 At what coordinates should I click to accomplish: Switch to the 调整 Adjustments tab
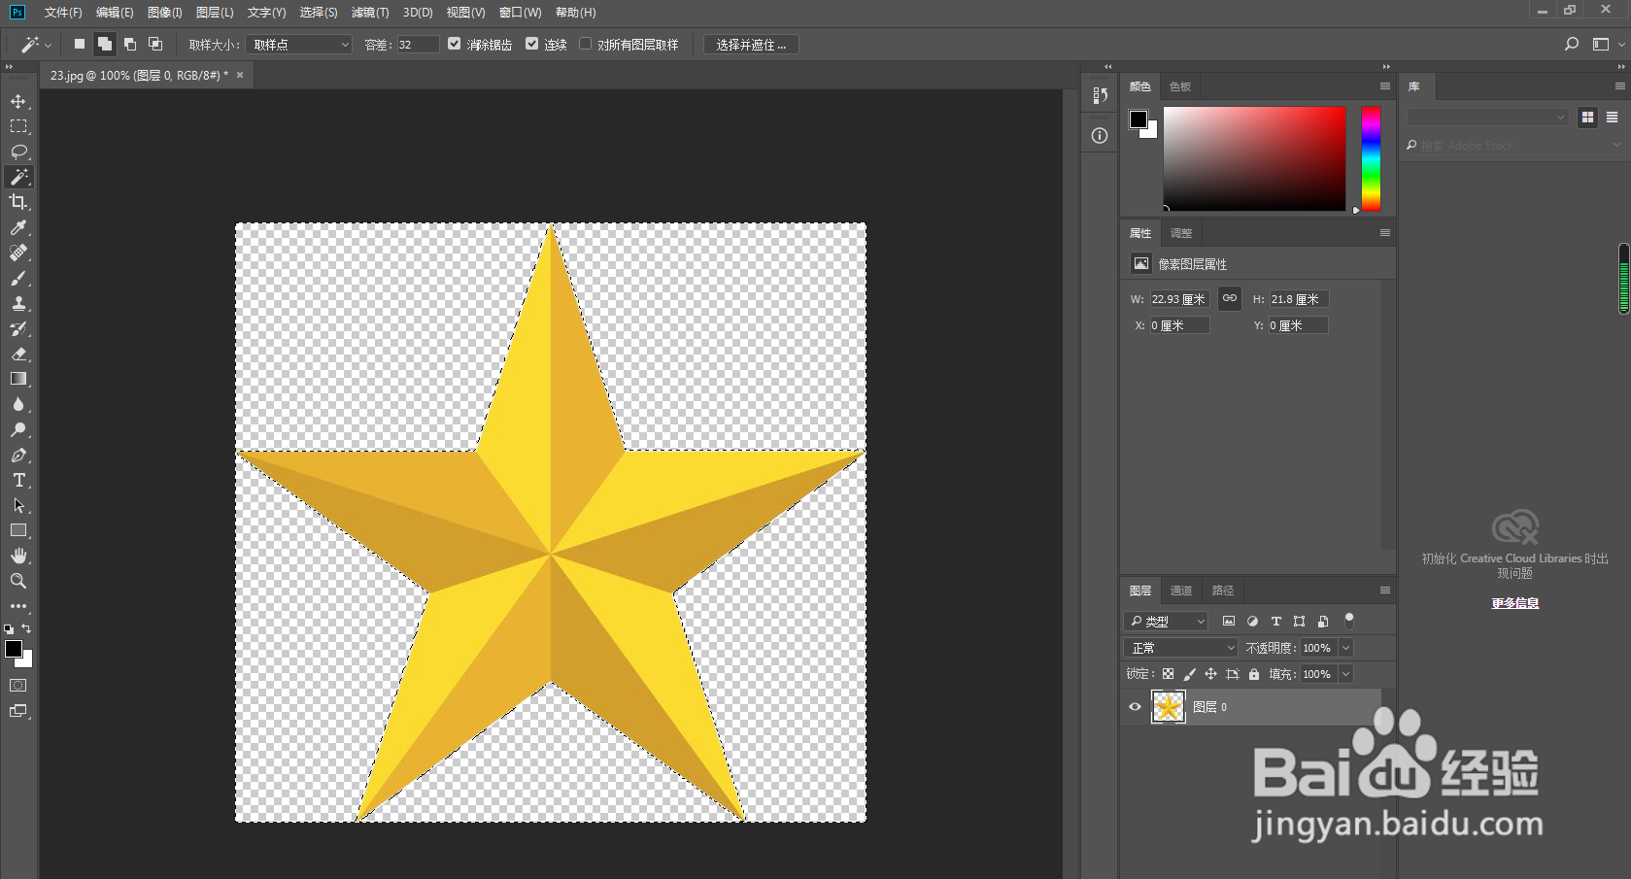tap(1181, 233)
